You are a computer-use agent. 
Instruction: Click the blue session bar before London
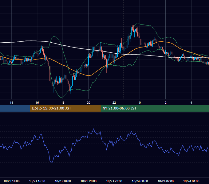pos(15,108)
